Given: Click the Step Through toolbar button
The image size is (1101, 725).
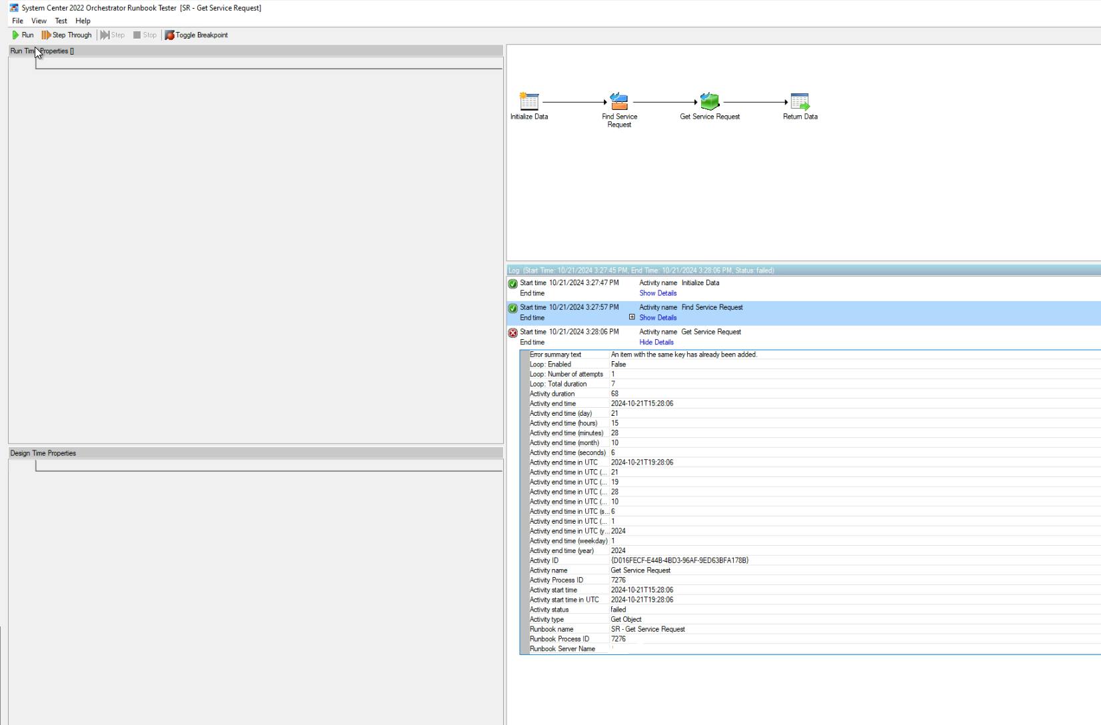Looking at the screenshot, I should [67, 35].
